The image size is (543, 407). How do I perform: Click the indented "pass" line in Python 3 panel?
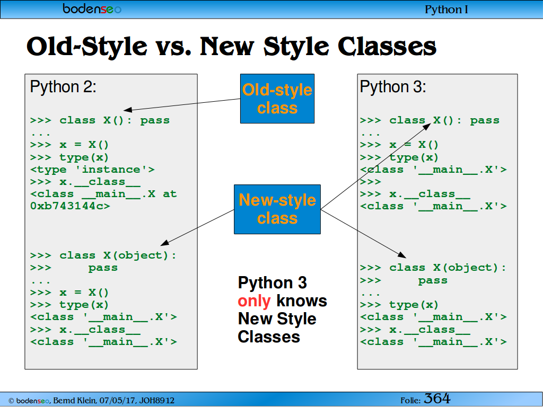[x=433, y=281]
